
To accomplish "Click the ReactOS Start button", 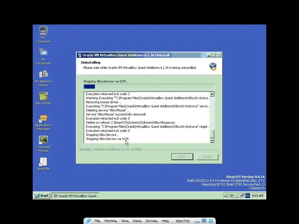I will coord(42,196).
